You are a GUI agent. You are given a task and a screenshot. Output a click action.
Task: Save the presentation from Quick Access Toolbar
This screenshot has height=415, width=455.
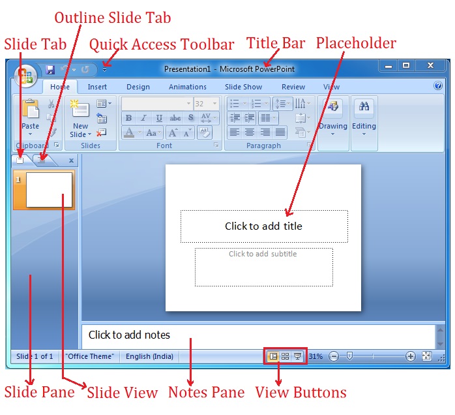50,70
